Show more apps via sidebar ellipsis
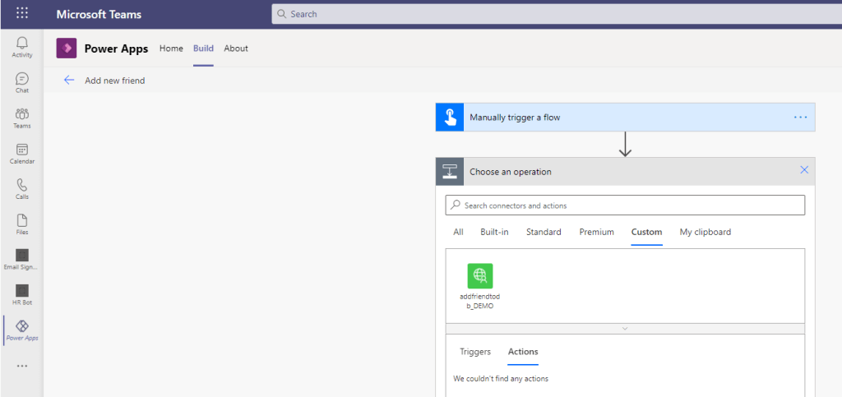 coord(22,366)
